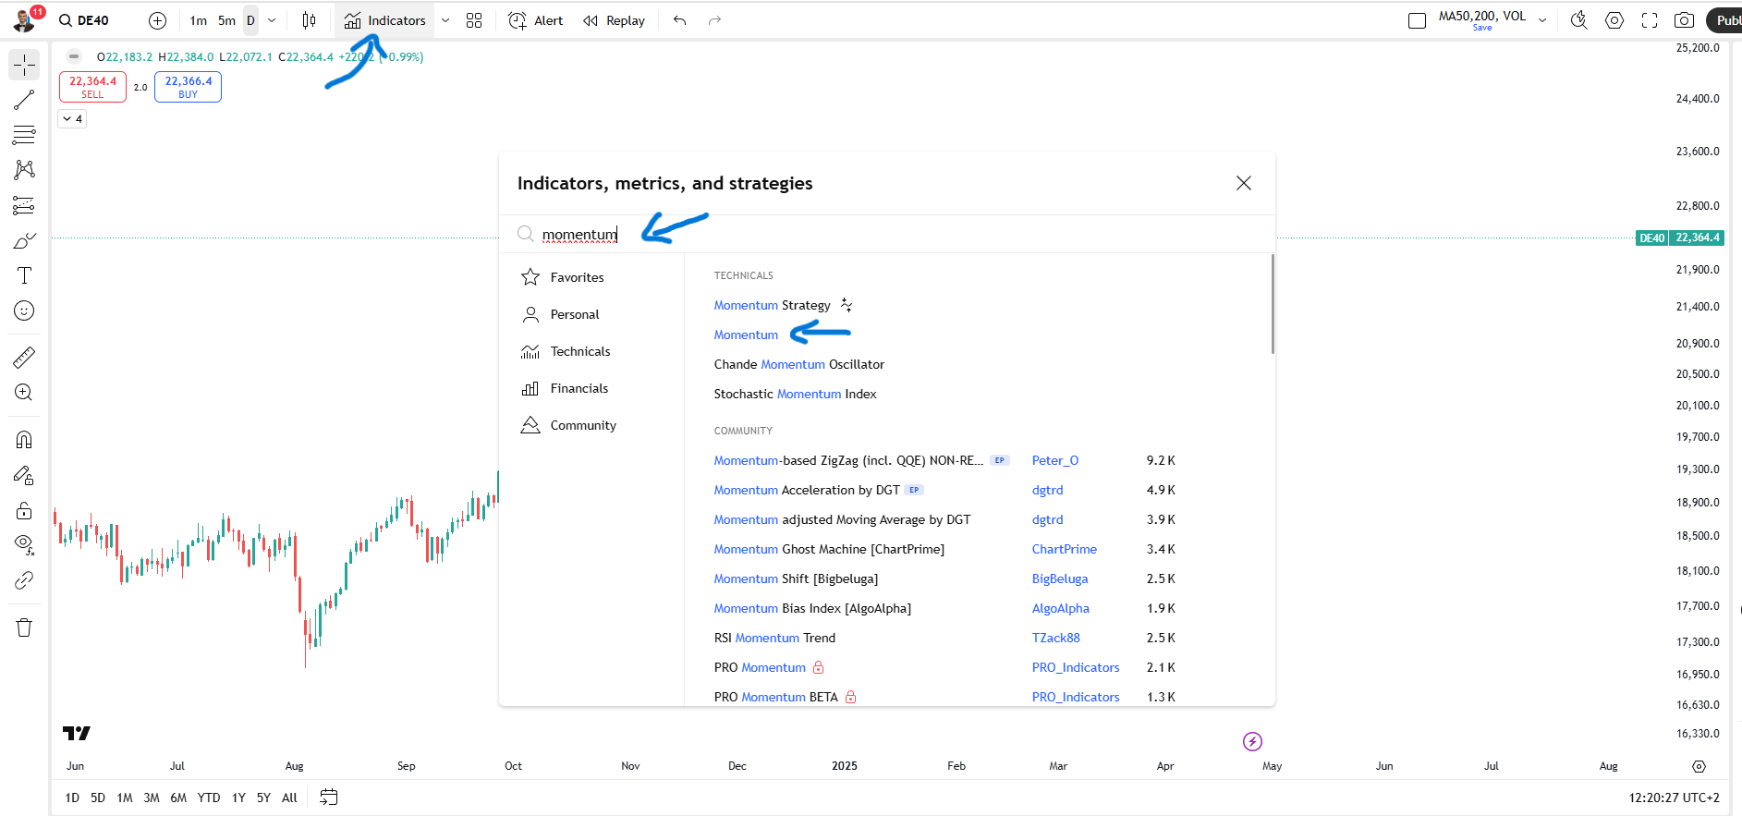The height and width of the screenshot is (816, 1742).
Task: Click the red SELL price button
Action: click(92, 87)
